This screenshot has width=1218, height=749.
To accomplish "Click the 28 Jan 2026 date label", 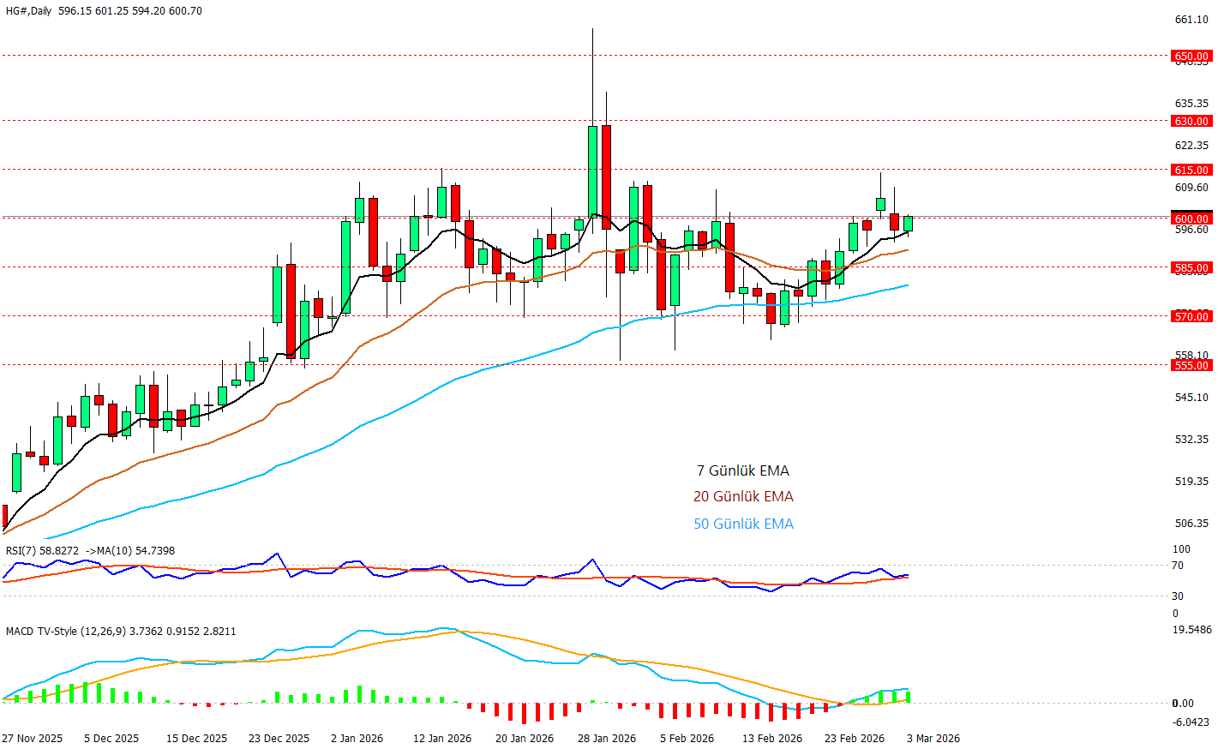I will [x=606, y=739].
